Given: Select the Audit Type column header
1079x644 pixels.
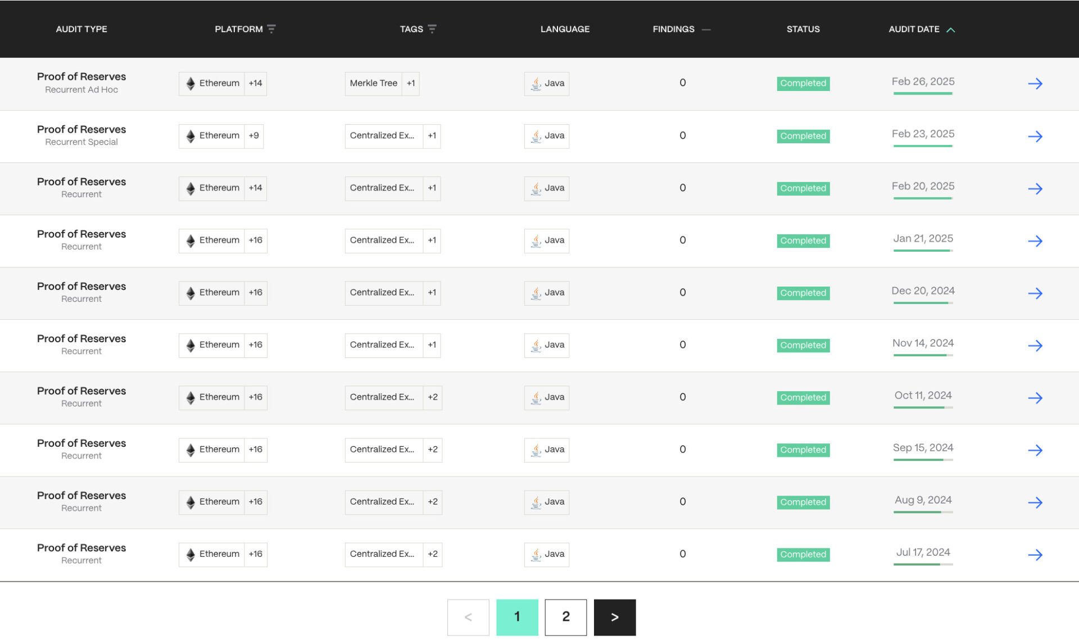Looking at the screenshot, I should 81,29.
